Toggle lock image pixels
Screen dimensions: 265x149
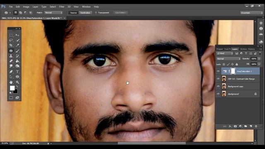228,64
